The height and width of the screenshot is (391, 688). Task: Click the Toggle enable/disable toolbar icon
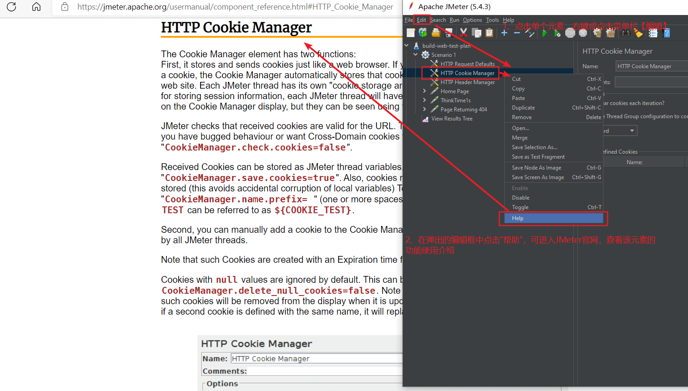530,33
